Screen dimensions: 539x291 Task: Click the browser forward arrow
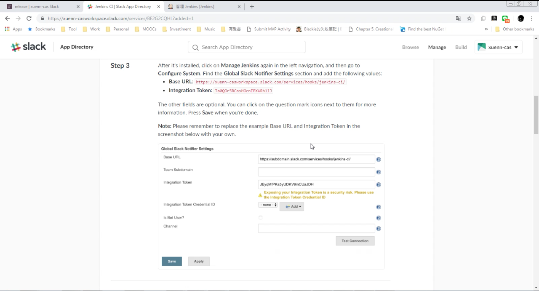point(18,19)
